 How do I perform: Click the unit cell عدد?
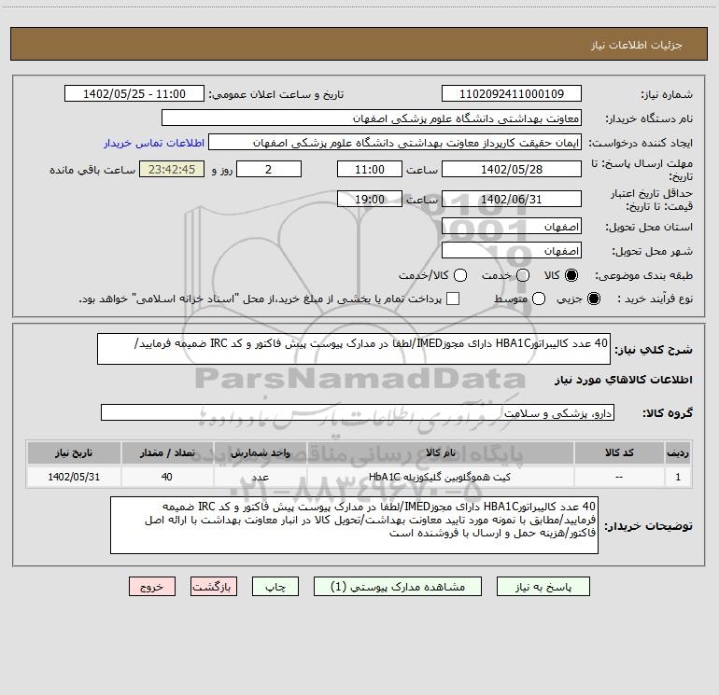(260, 477)
